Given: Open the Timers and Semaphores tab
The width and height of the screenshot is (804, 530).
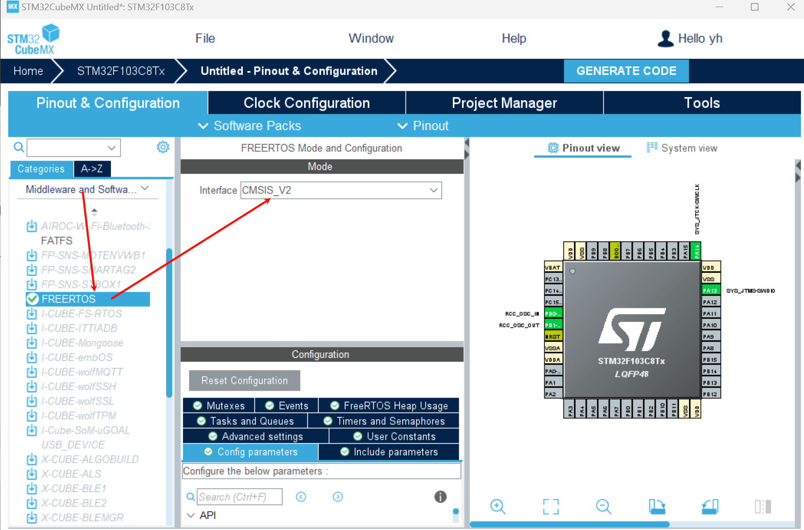Looking at the screenshot, I should pyautogui.click(x=384, y=421).
